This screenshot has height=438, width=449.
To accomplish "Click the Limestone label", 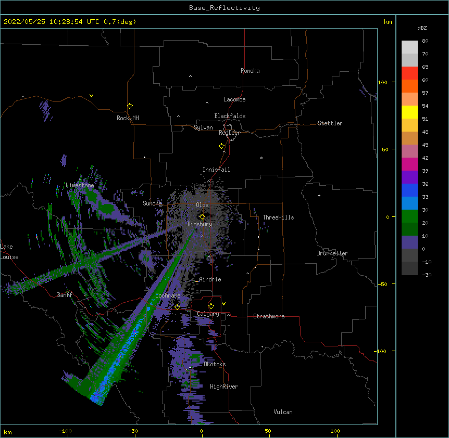I will pyautogui.click(x=80, y=185).
